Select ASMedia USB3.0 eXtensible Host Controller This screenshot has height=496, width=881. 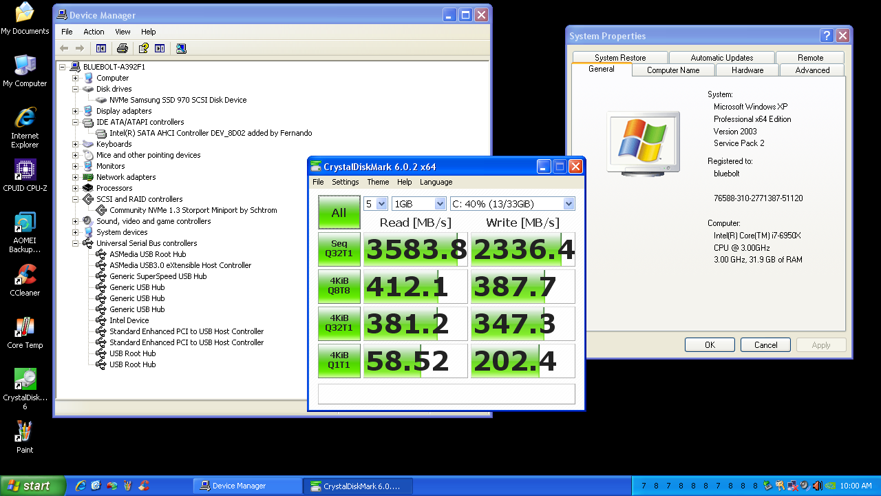click(x=180, y=265)
